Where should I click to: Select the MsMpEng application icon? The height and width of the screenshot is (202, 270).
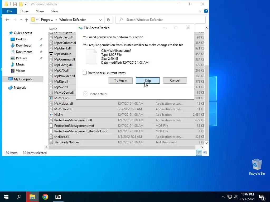[51, 98]
